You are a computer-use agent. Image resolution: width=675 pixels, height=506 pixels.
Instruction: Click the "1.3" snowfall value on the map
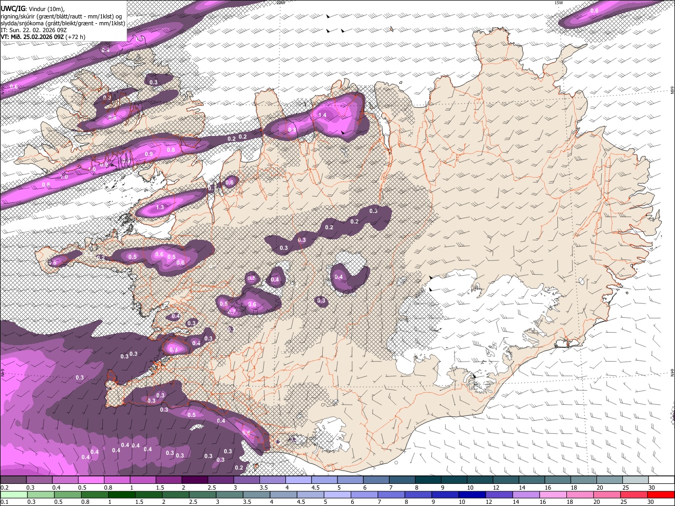(x=160, y=208)
